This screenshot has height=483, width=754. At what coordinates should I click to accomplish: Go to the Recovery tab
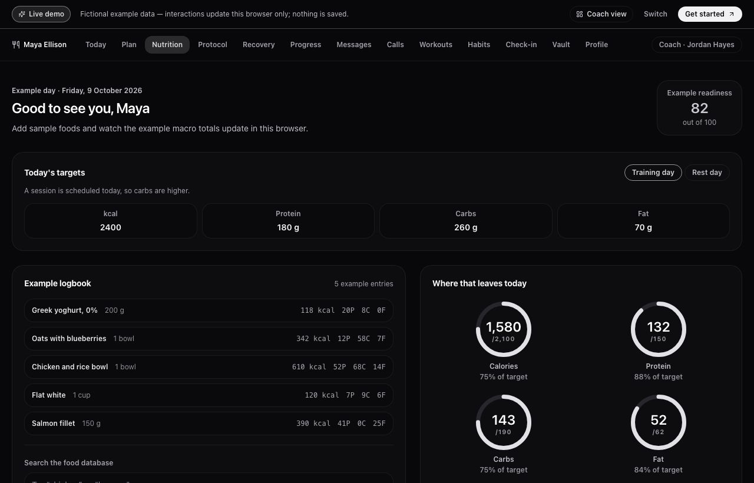click(x=259, y=45)
